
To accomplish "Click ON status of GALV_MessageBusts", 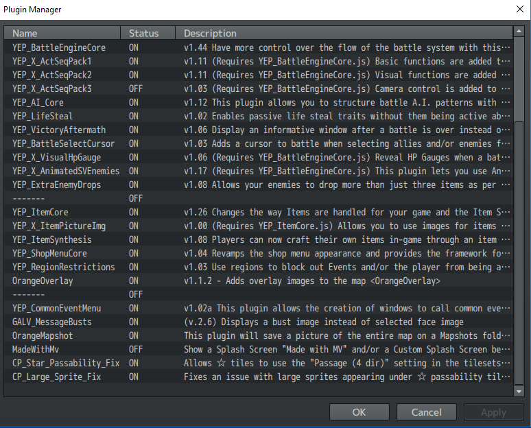I will [133, 322].
